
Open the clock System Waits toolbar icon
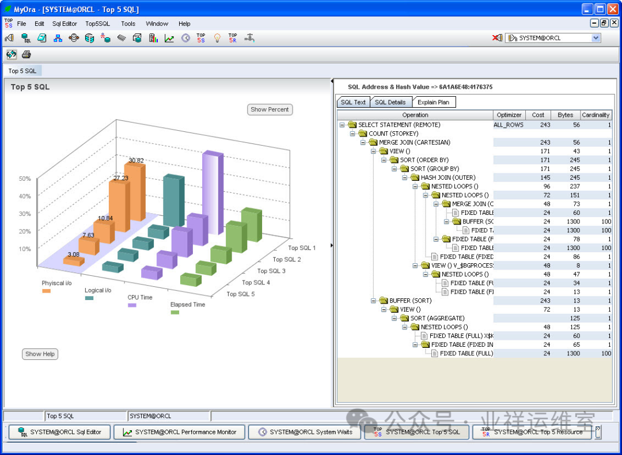(185, 38)
